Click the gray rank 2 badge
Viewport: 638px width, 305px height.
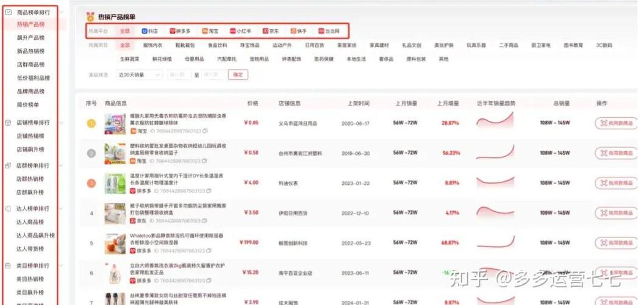click(x=91, y=153)
